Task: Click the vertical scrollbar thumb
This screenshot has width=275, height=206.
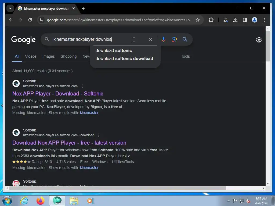Action: 268,46
